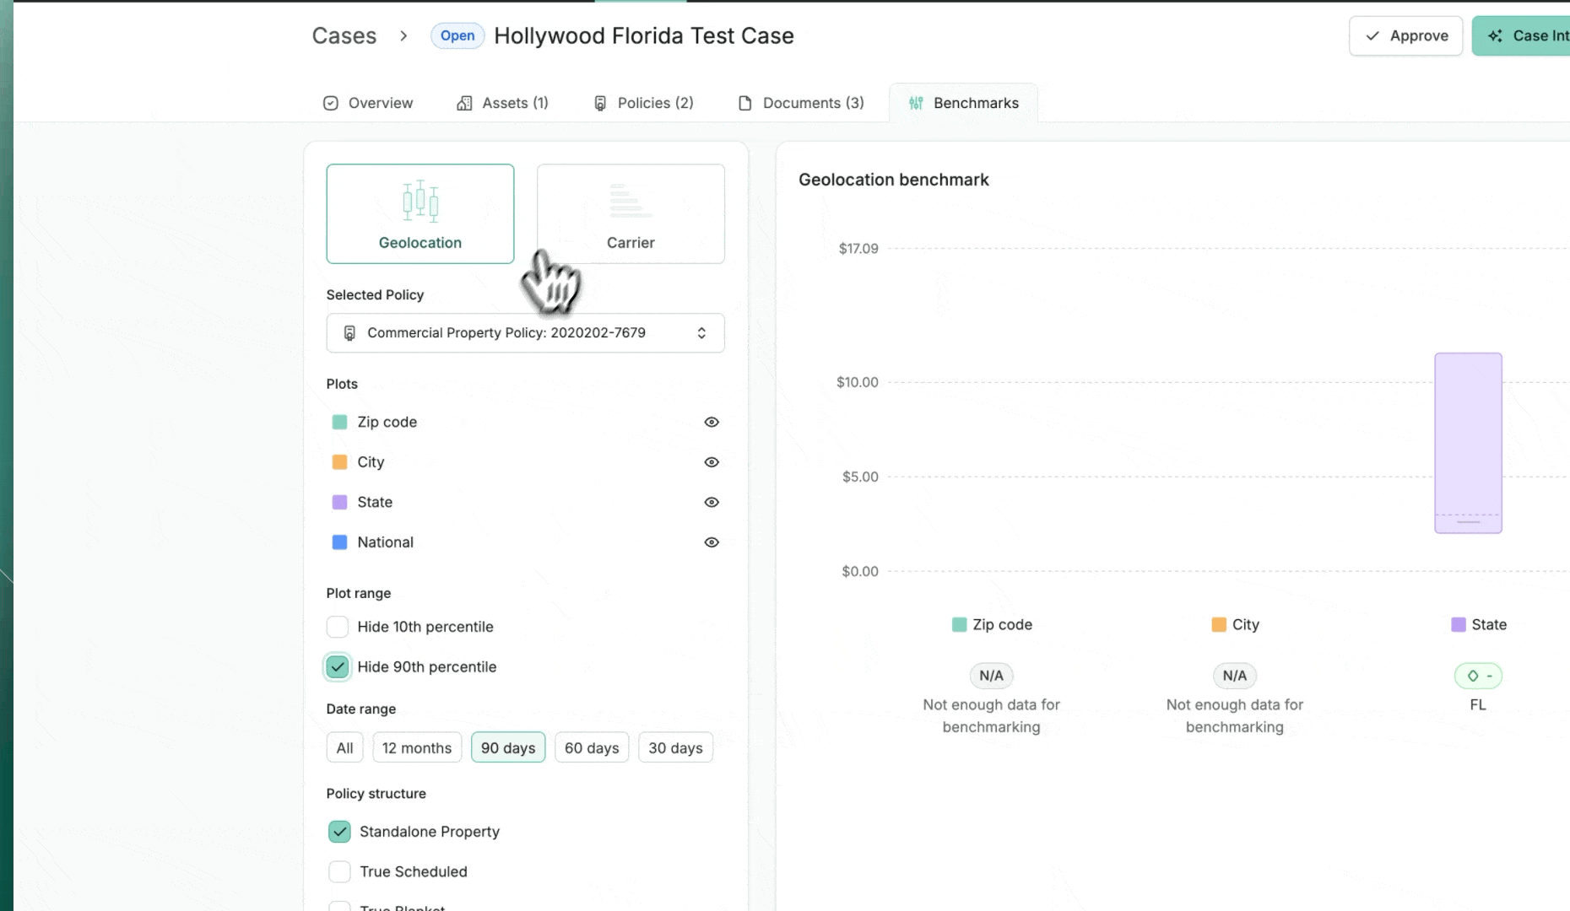Image resolution: width=1570 pixels, height=911 pixels.
Task: Enable Hide 10th percentile checkbox
Action: pyautogui.click(x=338, y=627)
